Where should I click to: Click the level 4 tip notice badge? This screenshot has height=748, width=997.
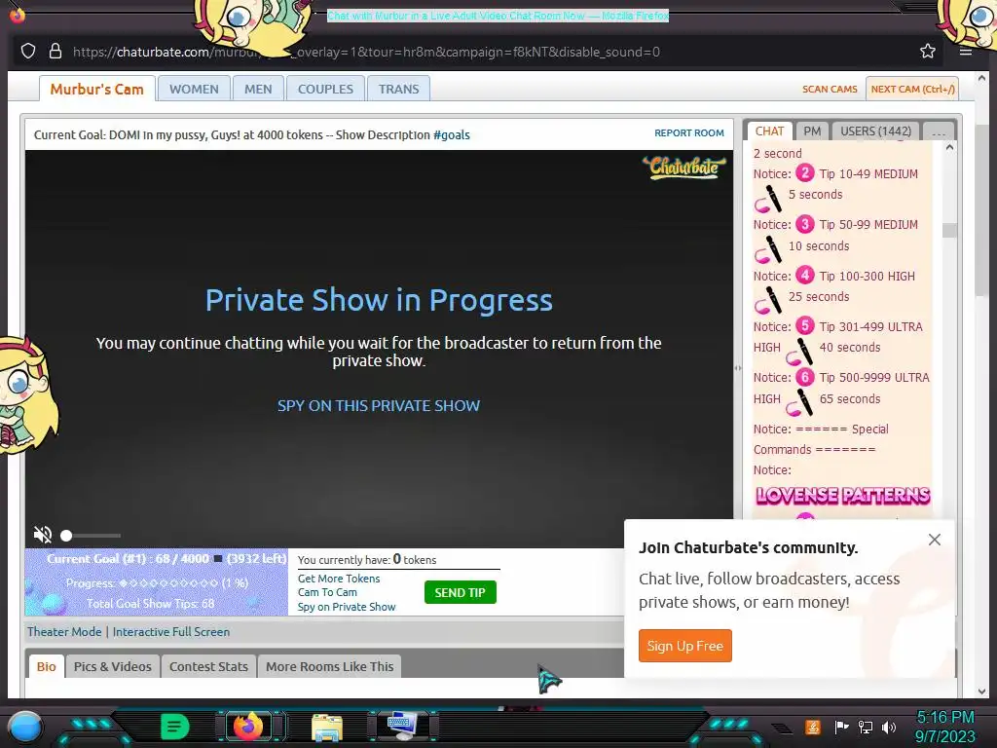[x=805, y=275]
